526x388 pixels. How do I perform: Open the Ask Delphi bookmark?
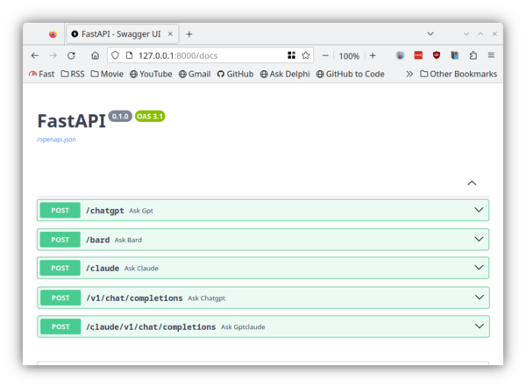click(x=285, y=74)
